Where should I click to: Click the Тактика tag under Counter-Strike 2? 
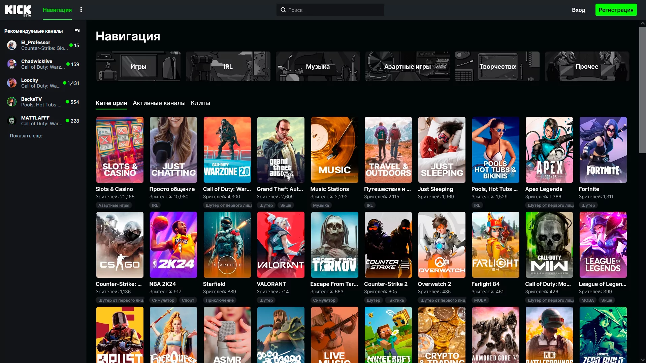click(396, 300)
